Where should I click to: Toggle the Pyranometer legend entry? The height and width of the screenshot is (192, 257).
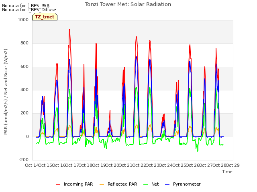tap(183, 184)
